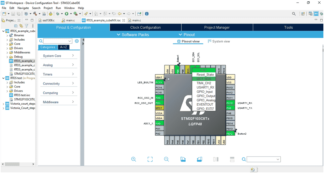Choose GPIO_Output for pin PB7
The image size is (324, 173).
tap(204, 96)
